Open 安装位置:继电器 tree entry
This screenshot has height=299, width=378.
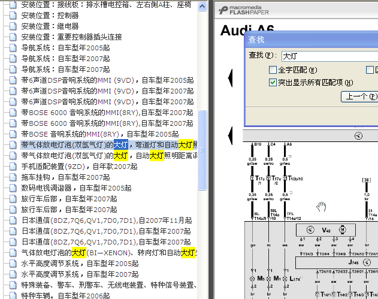click(50, 26)
